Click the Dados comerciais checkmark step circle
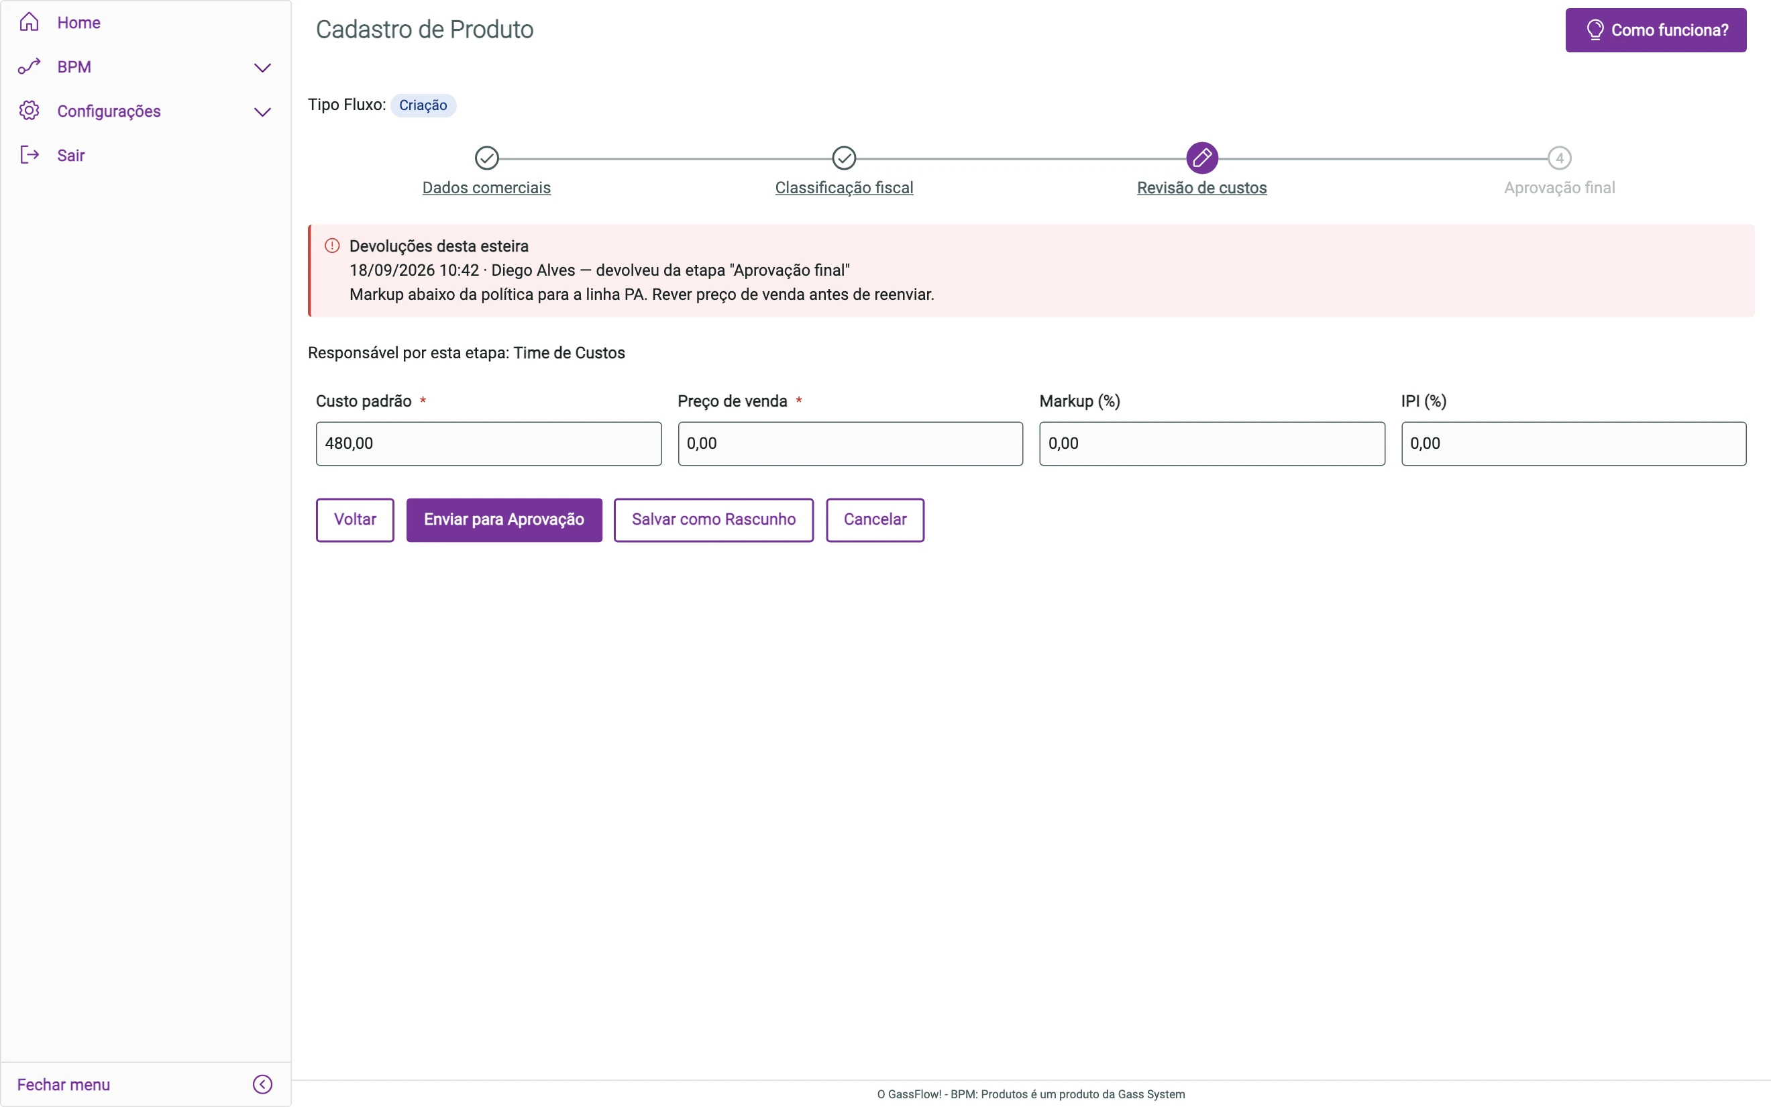 tap(486, 158)
